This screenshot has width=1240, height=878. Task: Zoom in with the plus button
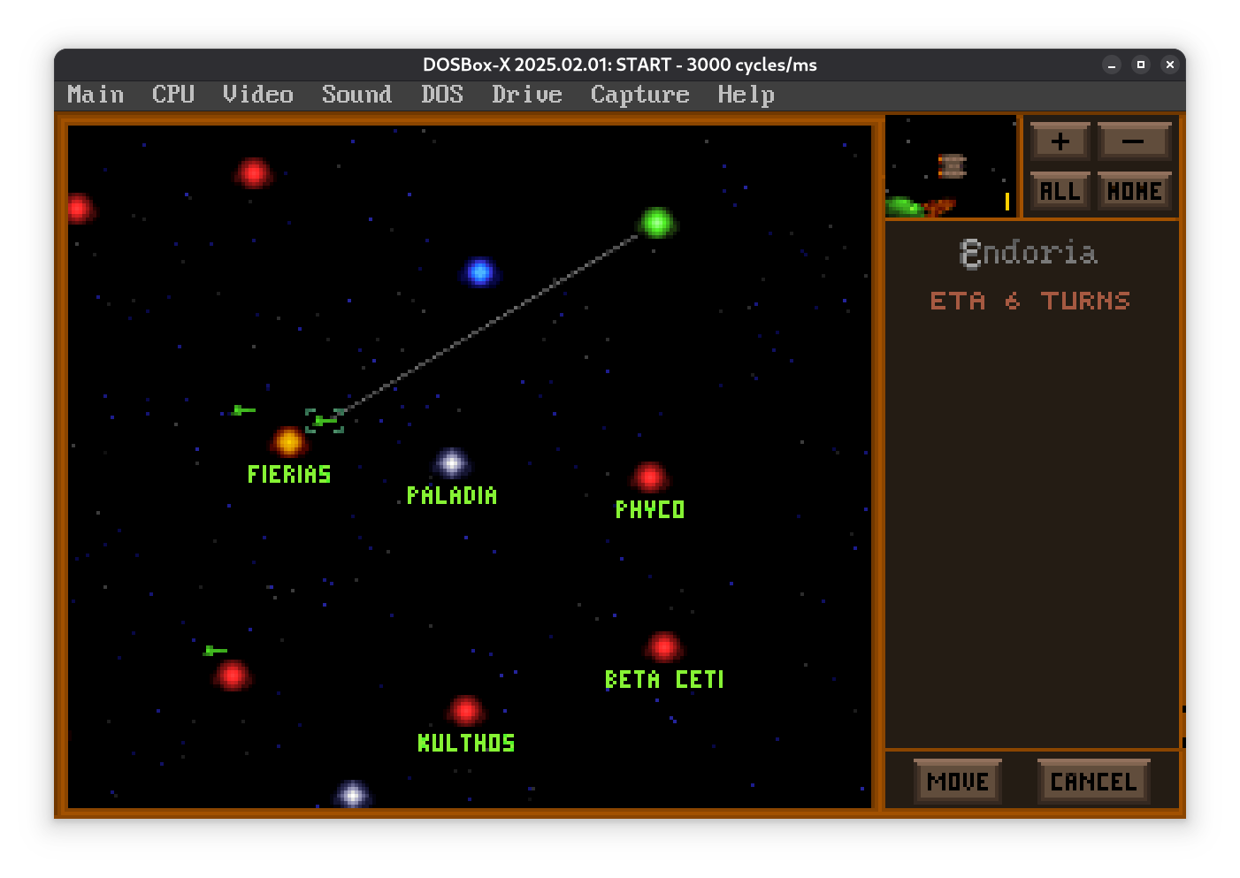point(1060,141)
